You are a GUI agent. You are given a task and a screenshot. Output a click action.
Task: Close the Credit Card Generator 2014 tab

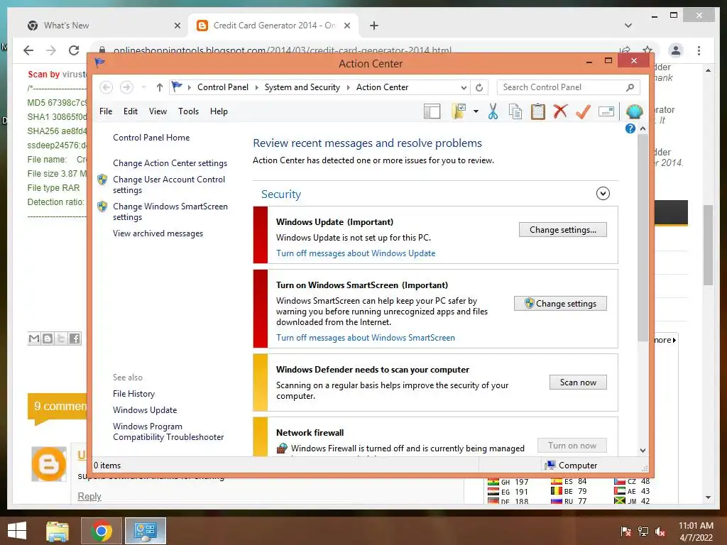point(346,26)
